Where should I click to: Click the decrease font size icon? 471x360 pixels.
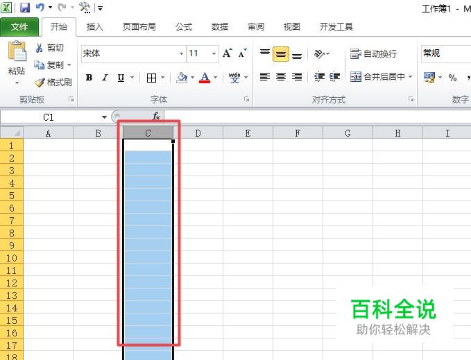point(242,53)
